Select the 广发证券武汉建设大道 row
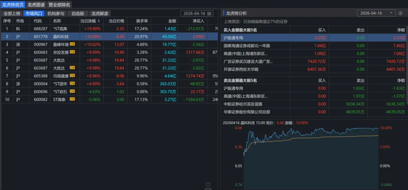 pos(314,62)
